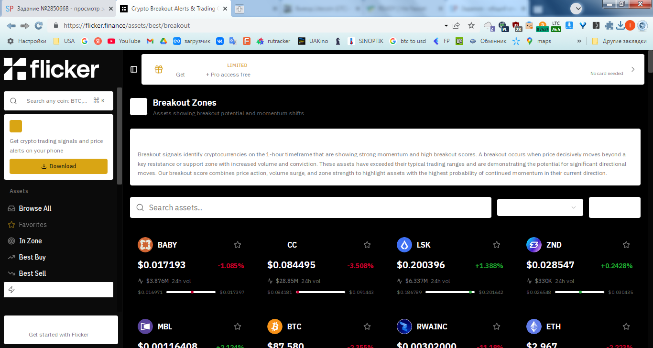This screenshot has height=348, width=653.
Task: Click the BABY coin logo
Action: [x=145, y=245]
